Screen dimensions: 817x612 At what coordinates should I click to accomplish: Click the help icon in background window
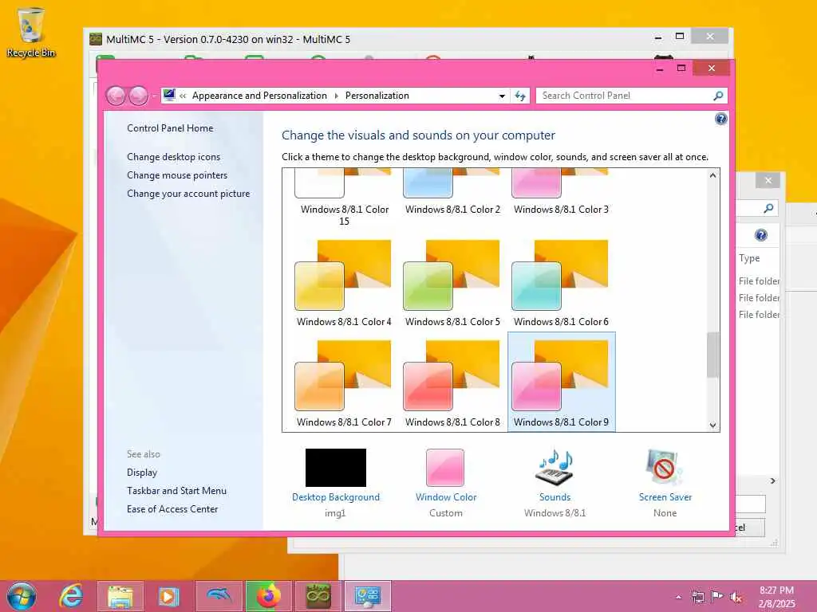pos(760,235)
